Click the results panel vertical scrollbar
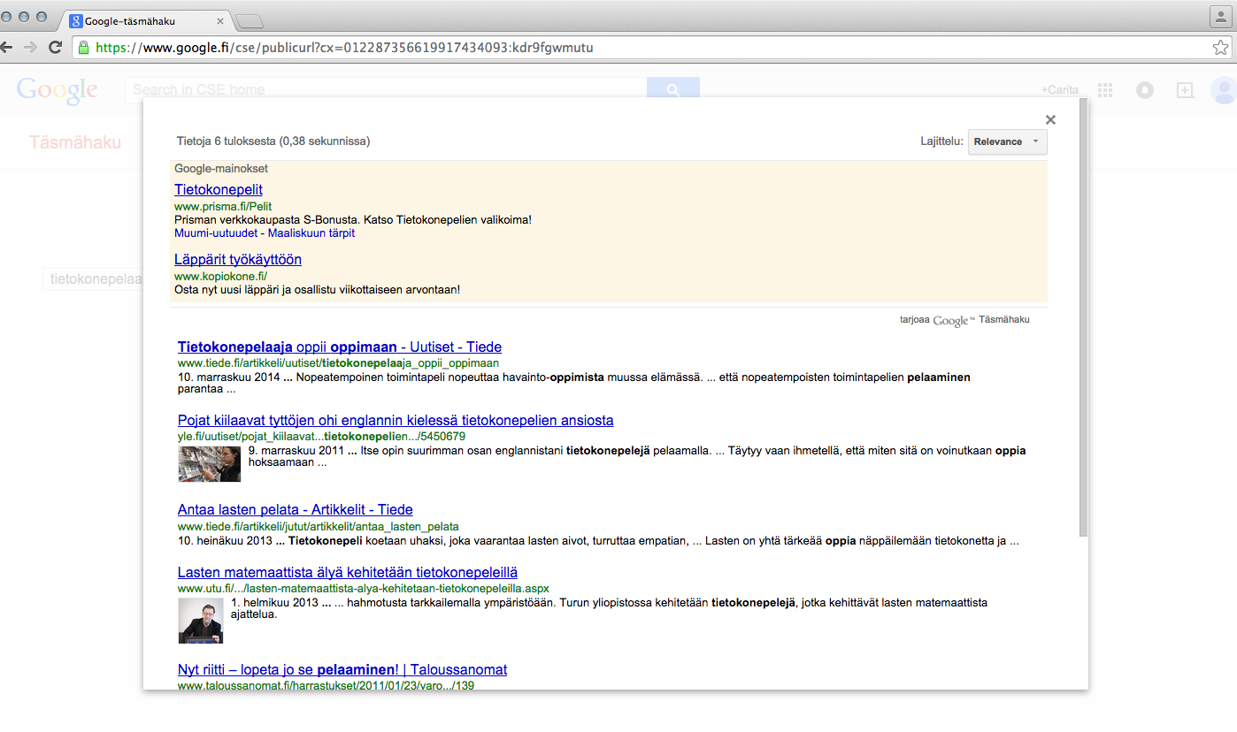 tap(1084, 318)
